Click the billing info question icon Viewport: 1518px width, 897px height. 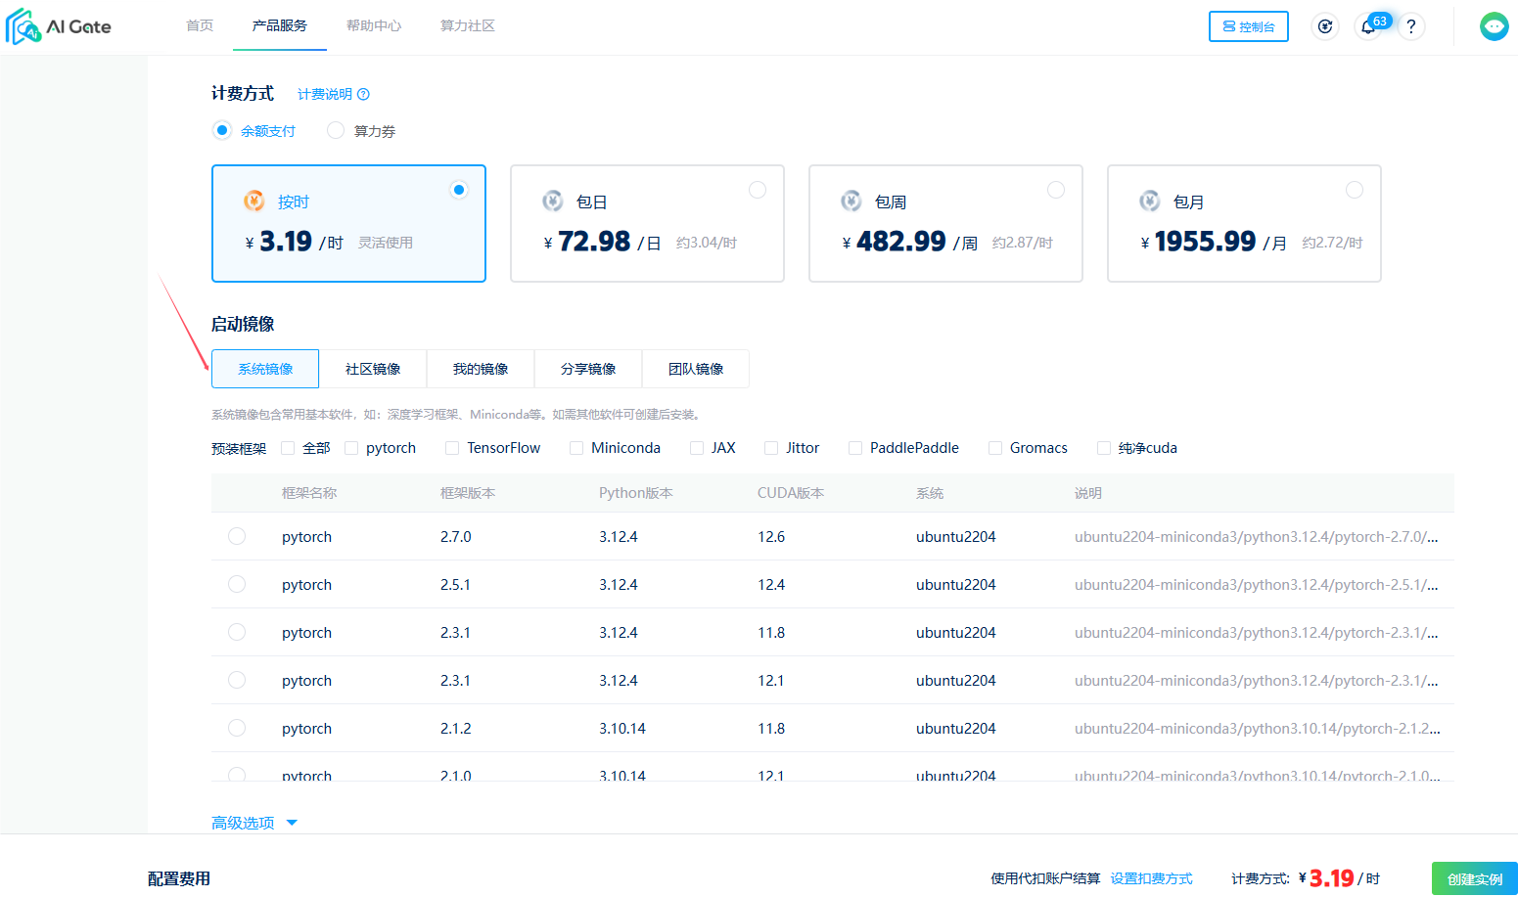coord(363,94)
